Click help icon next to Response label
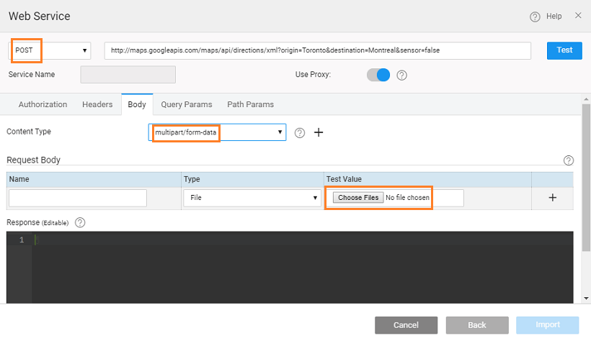591x346 pixels. 80,222
